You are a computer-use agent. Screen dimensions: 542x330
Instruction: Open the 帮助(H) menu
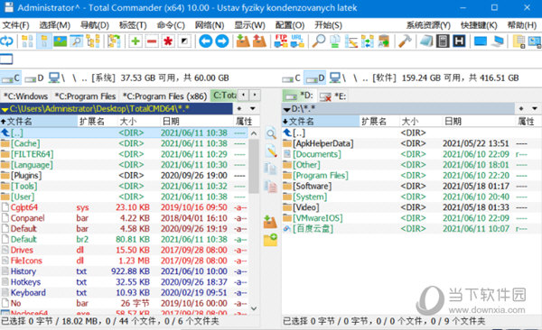(522, 25)
